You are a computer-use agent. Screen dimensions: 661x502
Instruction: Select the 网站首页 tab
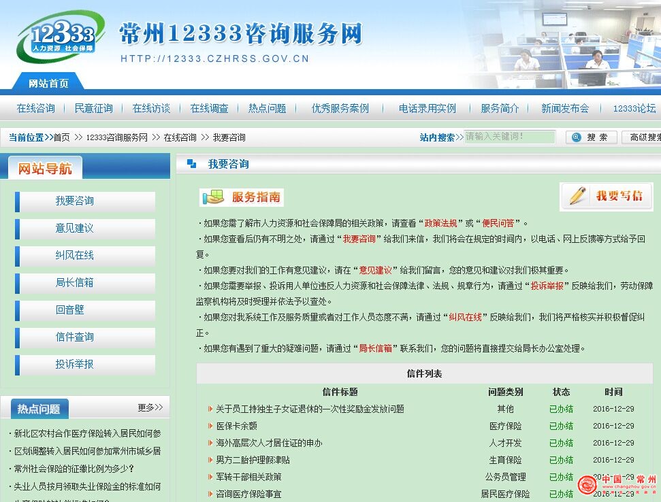48,83
